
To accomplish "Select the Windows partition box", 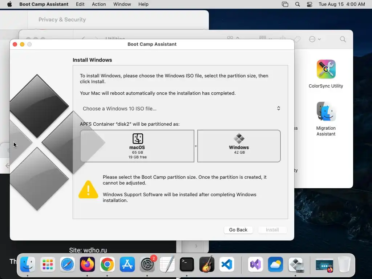I will click(x=239, y=146).
